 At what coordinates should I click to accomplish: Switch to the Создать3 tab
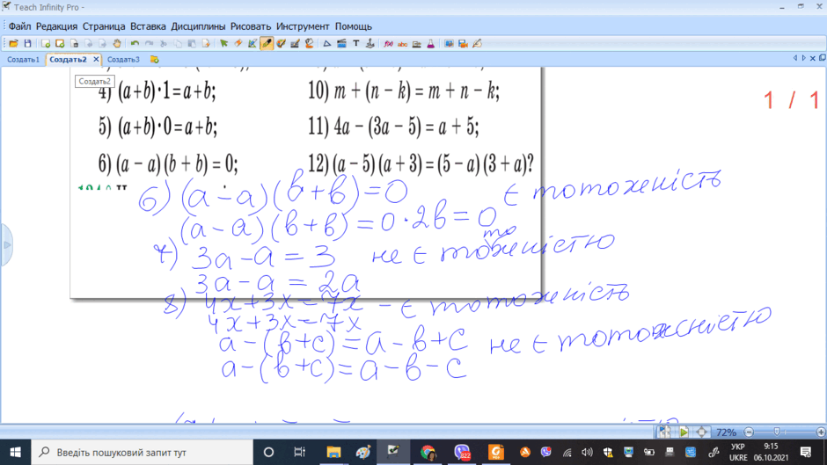point(123,60)
